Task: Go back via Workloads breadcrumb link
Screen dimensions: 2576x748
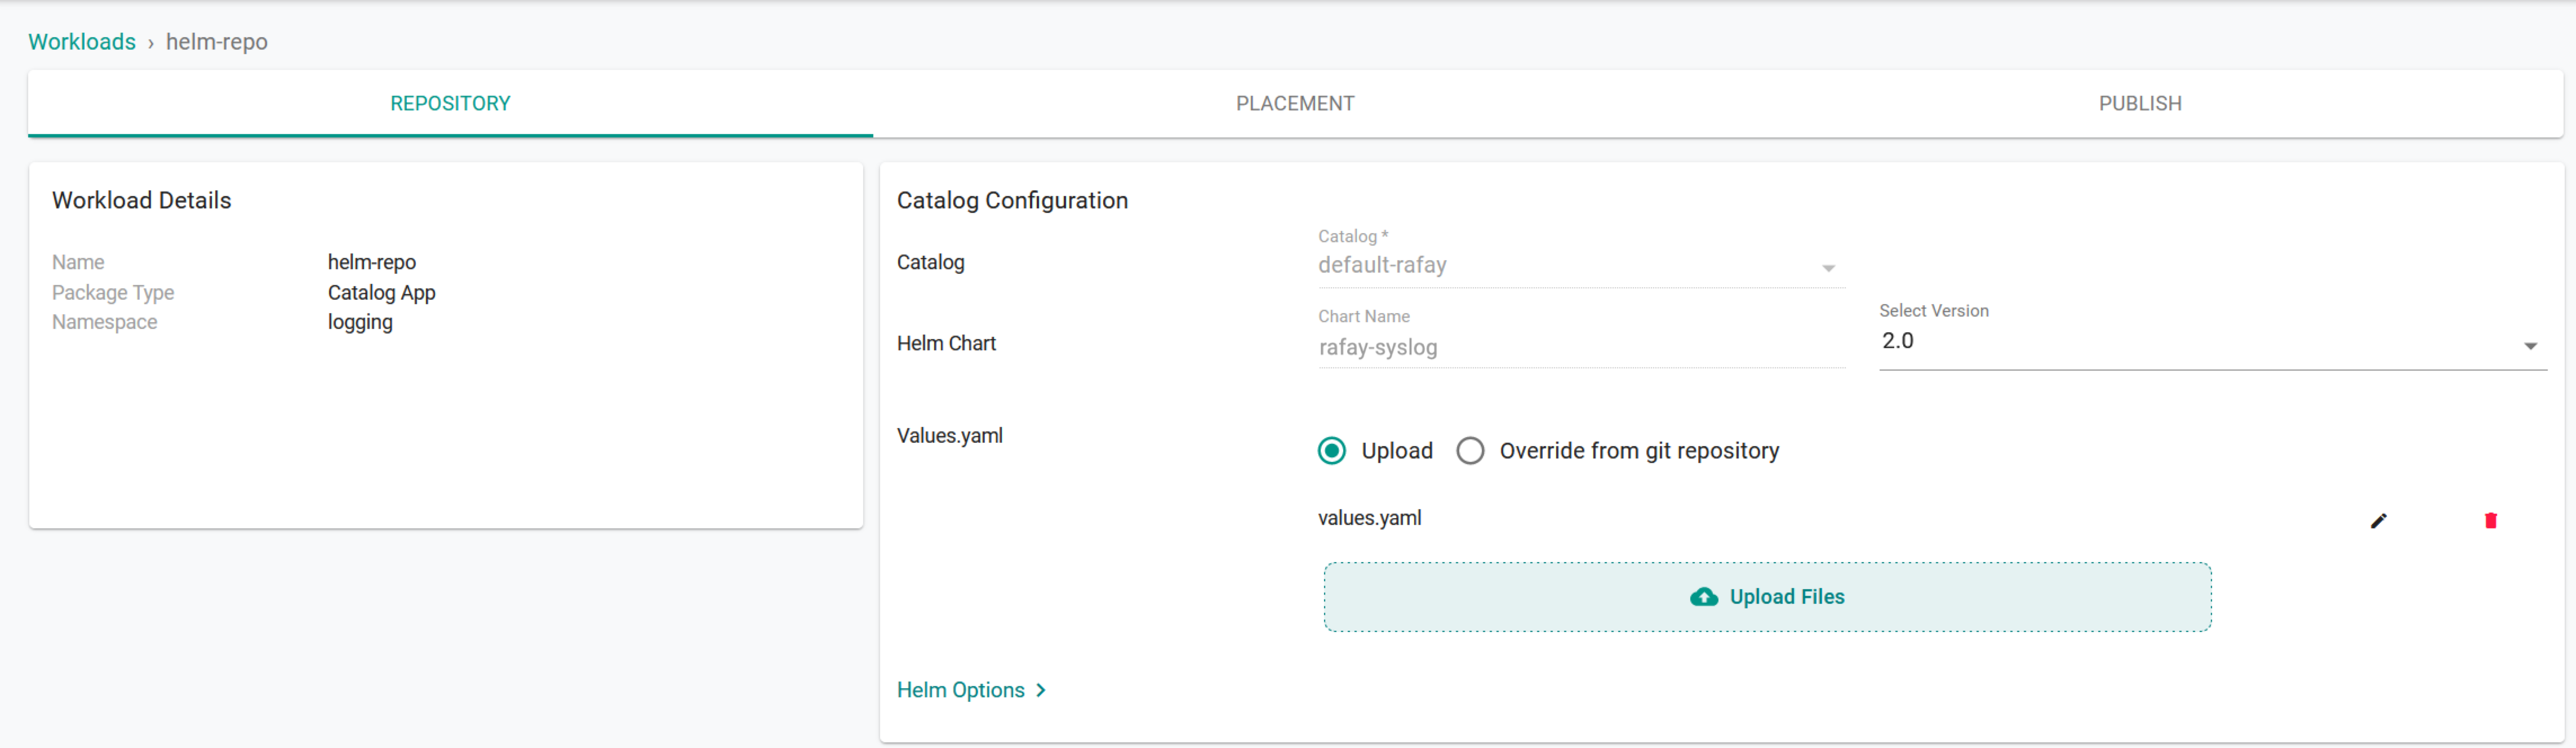Action: coord(82,42)
